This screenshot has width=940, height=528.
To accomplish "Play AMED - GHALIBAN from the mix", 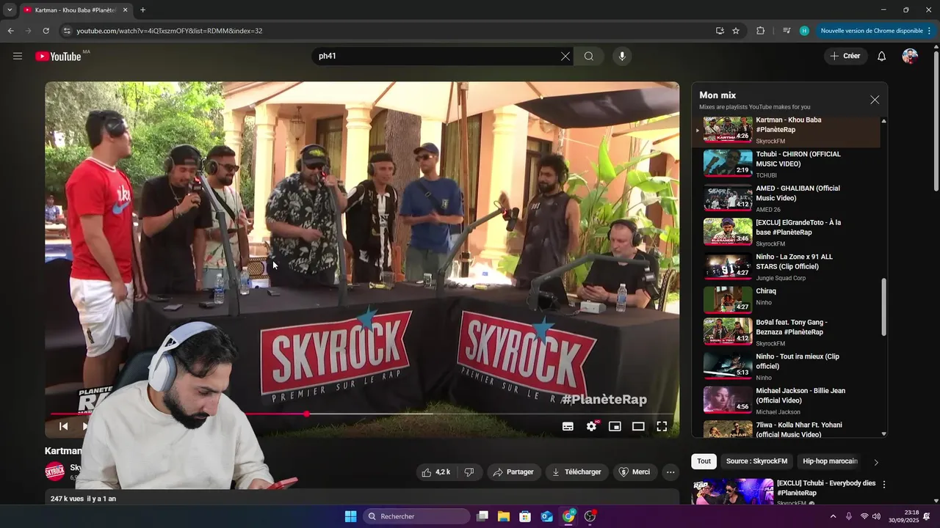I will 786,198.
